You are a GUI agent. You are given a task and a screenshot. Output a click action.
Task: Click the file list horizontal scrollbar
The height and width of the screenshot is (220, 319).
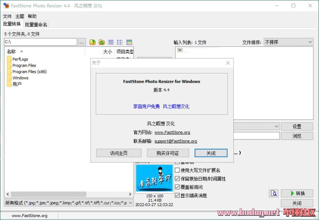pos(49,194)
